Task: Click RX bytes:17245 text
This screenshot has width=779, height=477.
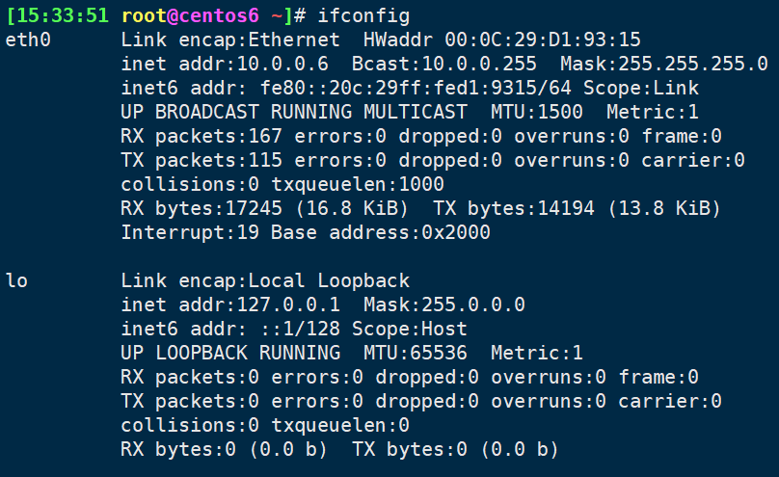Action: (201, 208)
